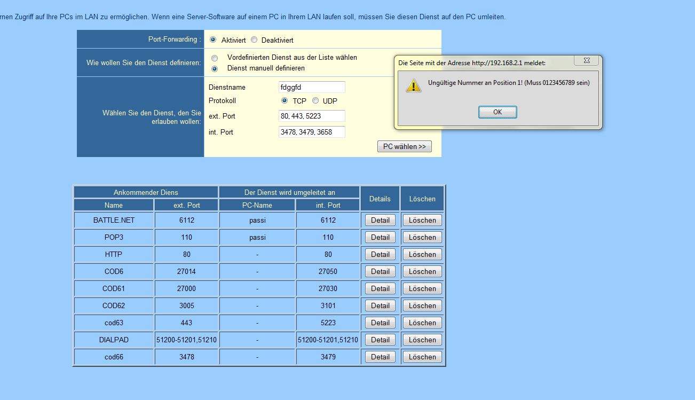Viewport: 695px width, 400px height.
Task: Open Detail for cod63 row
Action: point(380,323)
